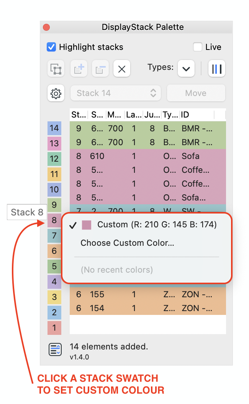Enable the Live checkbox
The height and width of the screenshot is (404, 249).
coord(198,47)
